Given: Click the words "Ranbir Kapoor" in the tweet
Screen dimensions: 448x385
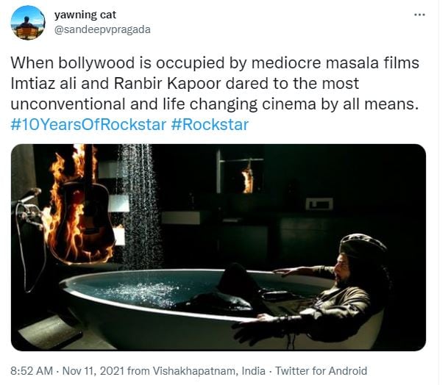Looking at the screenshot, I should (168, 84).
